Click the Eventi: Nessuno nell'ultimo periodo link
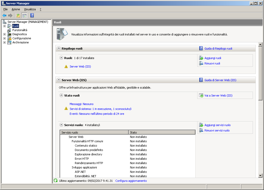264x190 pixels. point(97,114)
